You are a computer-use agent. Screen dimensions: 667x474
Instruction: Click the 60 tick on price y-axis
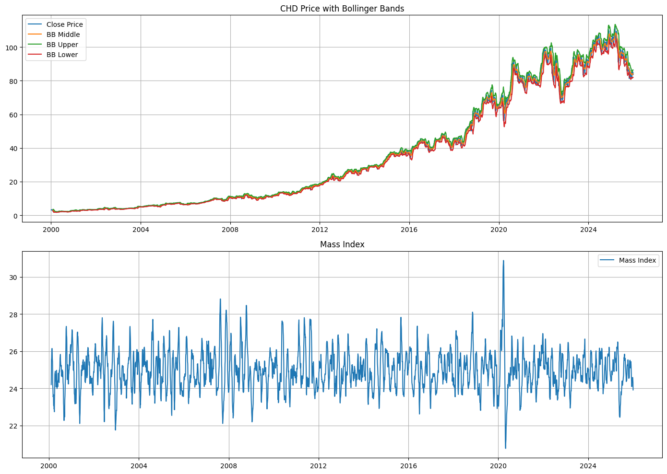click(x=14, y=115)
